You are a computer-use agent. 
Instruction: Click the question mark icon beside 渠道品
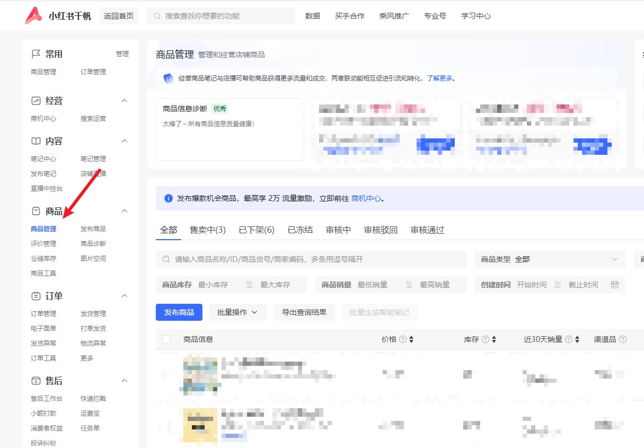623,339
